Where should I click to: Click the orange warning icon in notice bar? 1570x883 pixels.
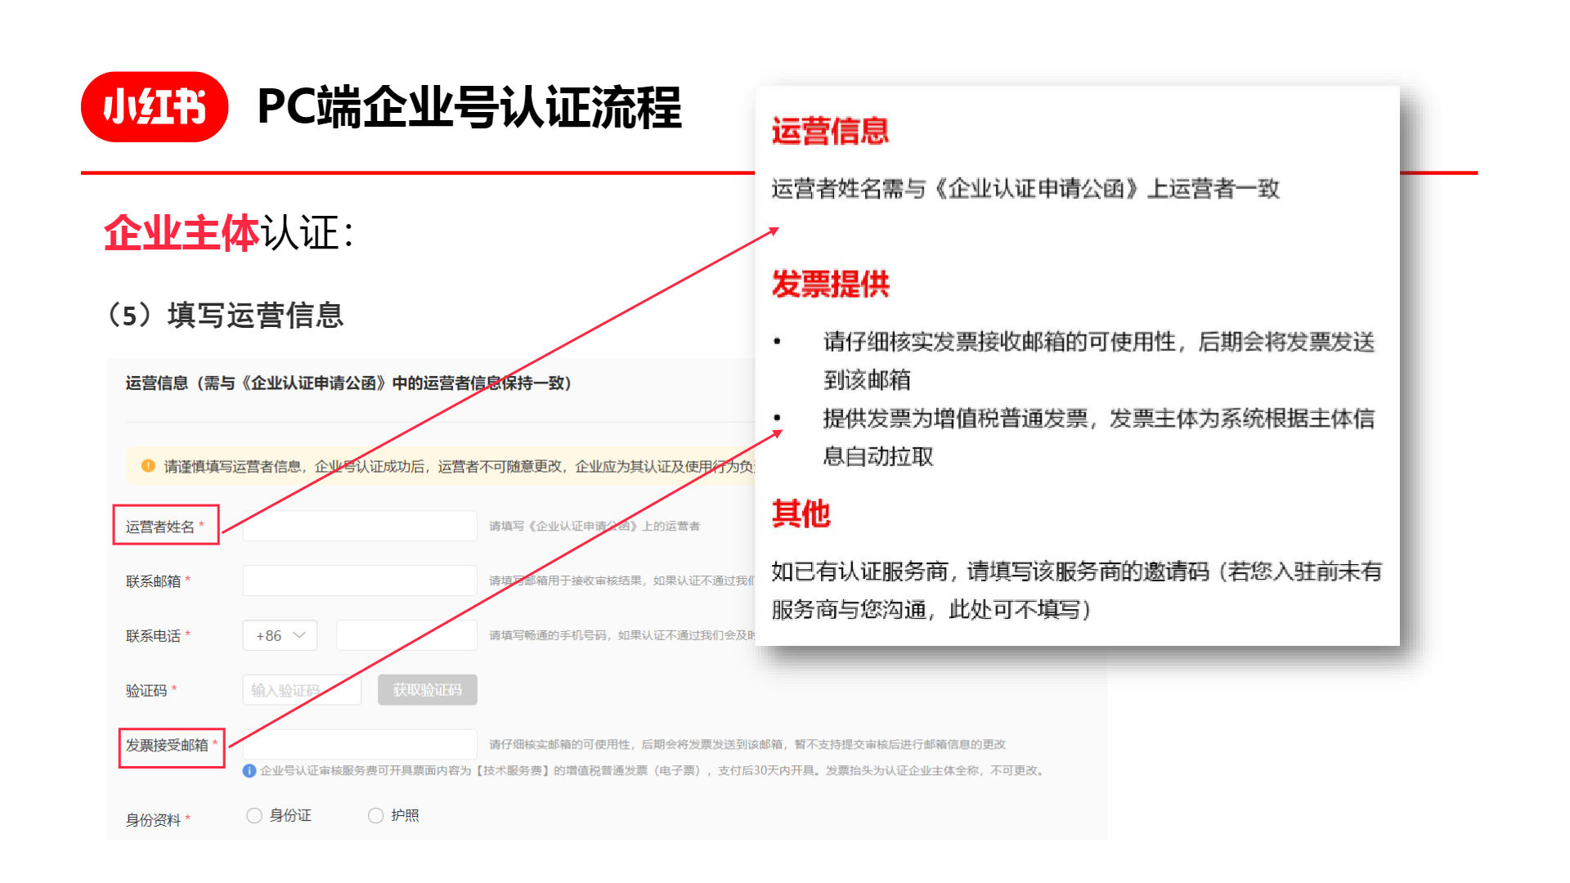pyautogui.click(x=148, y=466)
